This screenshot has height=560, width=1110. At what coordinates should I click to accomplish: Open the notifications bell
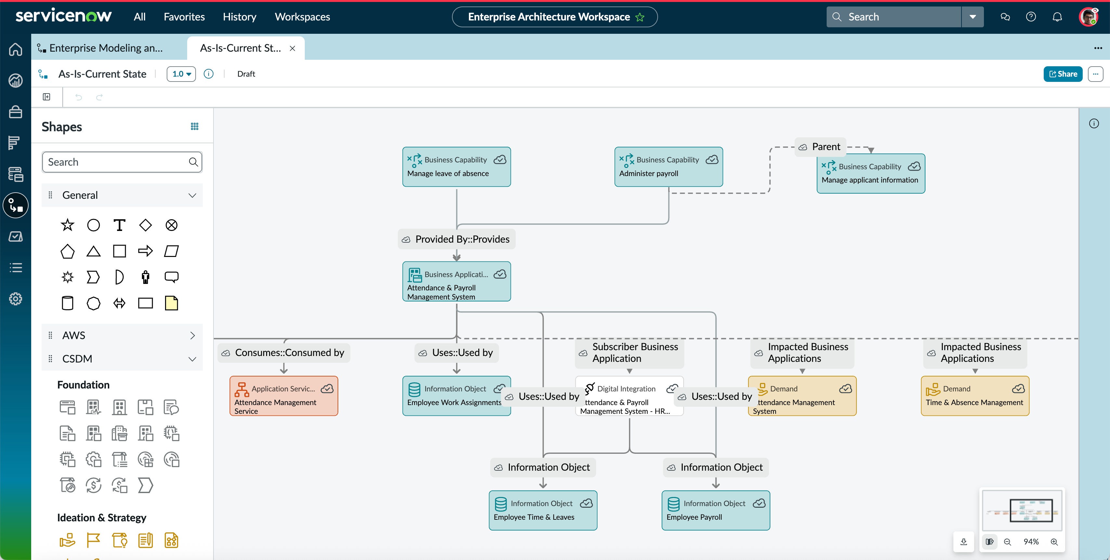[x=1057, y=17]
